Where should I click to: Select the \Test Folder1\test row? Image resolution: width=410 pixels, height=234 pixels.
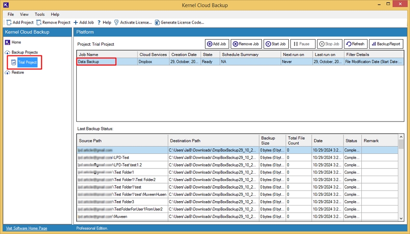237,187
